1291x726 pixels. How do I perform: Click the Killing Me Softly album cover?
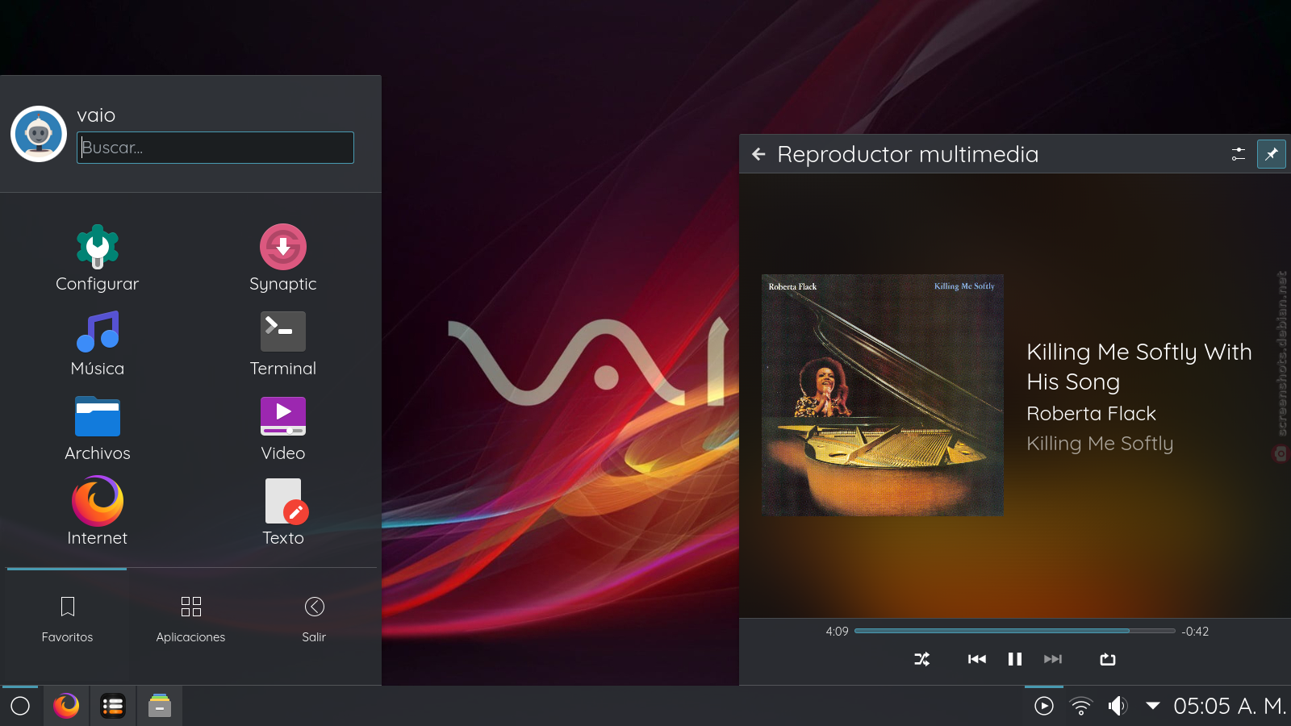pyautogui.click(x=883, y=394)
